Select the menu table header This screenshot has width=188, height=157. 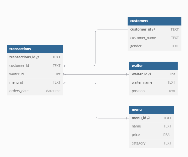(151, 109)
